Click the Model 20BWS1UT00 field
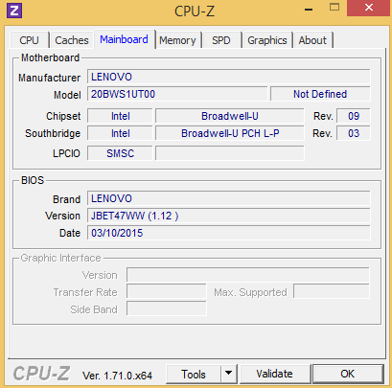Screen dimensions: 392x388 click(177, 94)
